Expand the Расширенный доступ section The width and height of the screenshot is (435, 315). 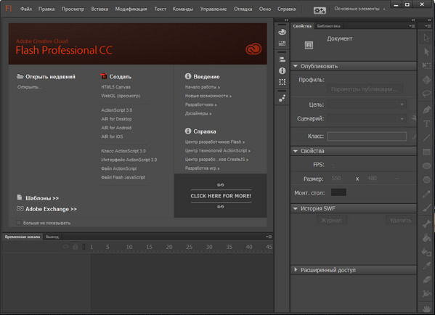click(x=296, y=269)
